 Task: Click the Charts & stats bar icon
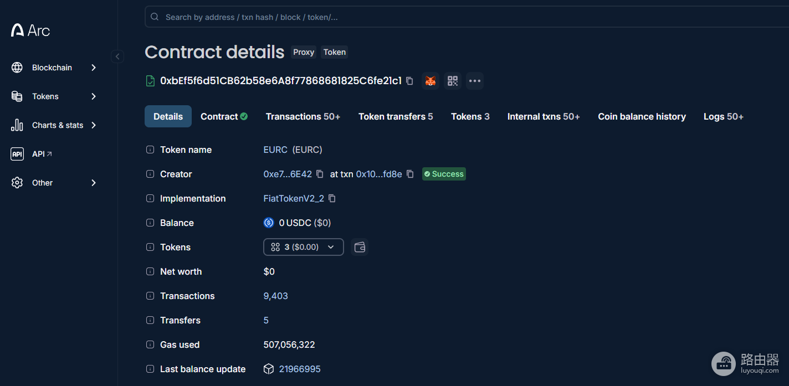17,125
